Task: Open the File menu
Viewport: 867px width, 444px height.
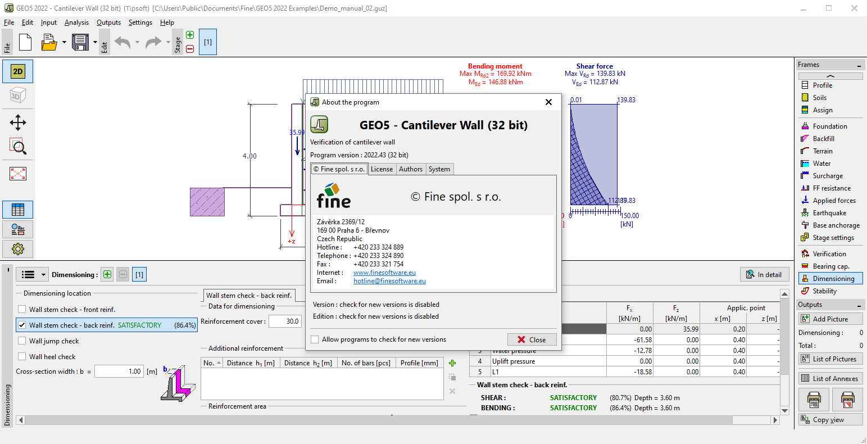Action: click(x=9, y=22)
